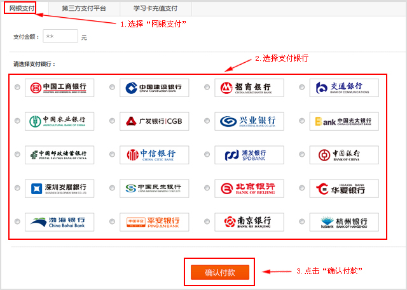Choose the 中国光大银行 radio option
The width and height of the screenshot is (407, 290).
point(301,121)
